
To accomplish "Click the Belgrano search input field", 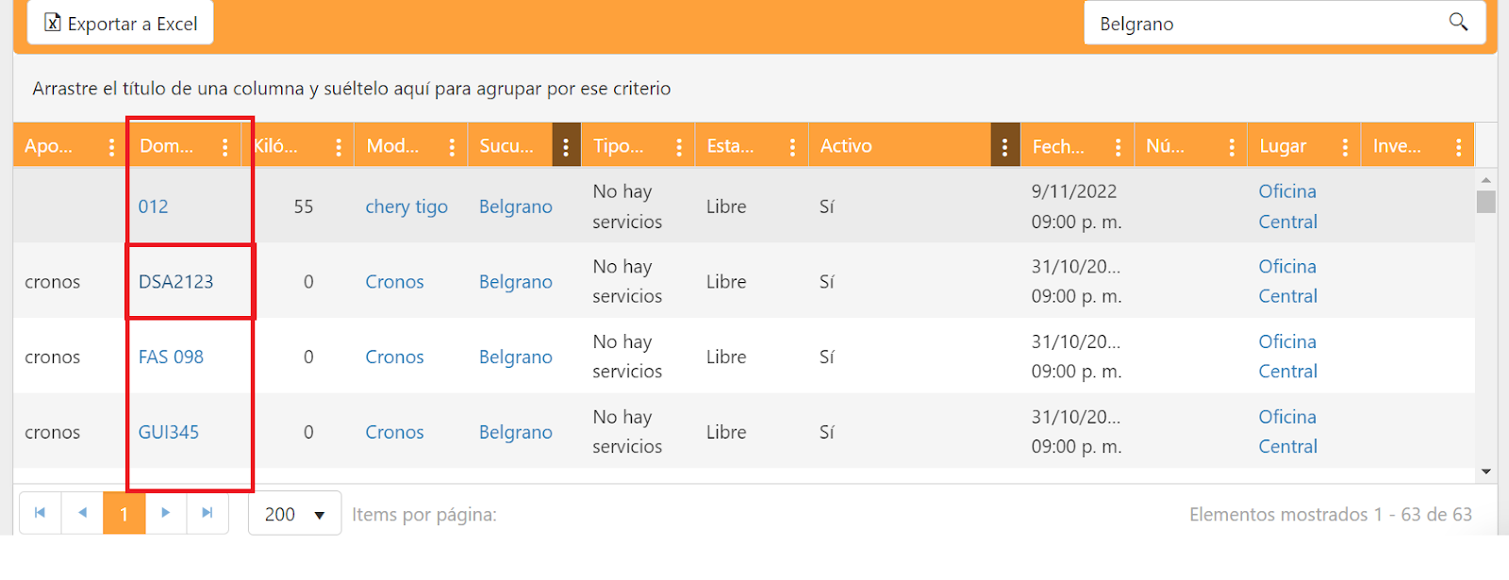I will click(1264, 24).
